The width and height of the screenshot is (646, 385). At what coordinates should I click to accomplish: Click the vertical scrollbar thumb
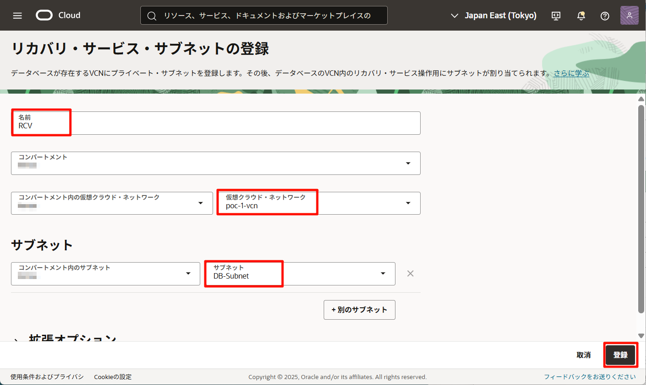[641, 209]
